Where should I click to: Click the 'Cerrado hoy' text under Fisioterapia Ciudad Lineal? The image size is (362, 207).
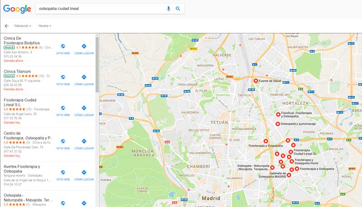(x=12, y=122)
